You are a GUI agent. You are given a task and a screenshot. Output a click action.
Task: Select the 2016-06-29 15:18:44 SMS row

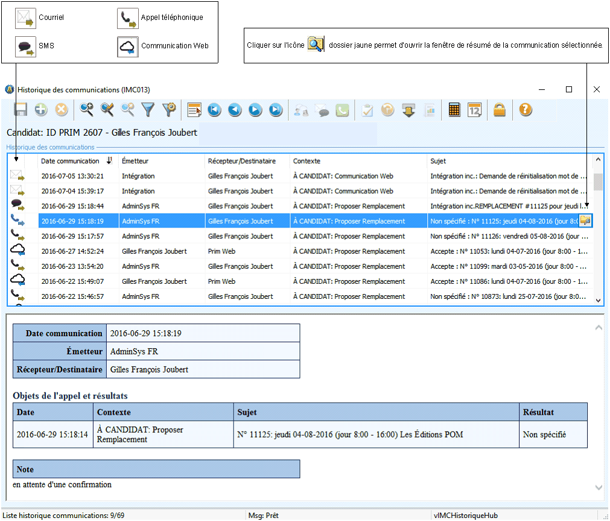click(x=72, y=206)
